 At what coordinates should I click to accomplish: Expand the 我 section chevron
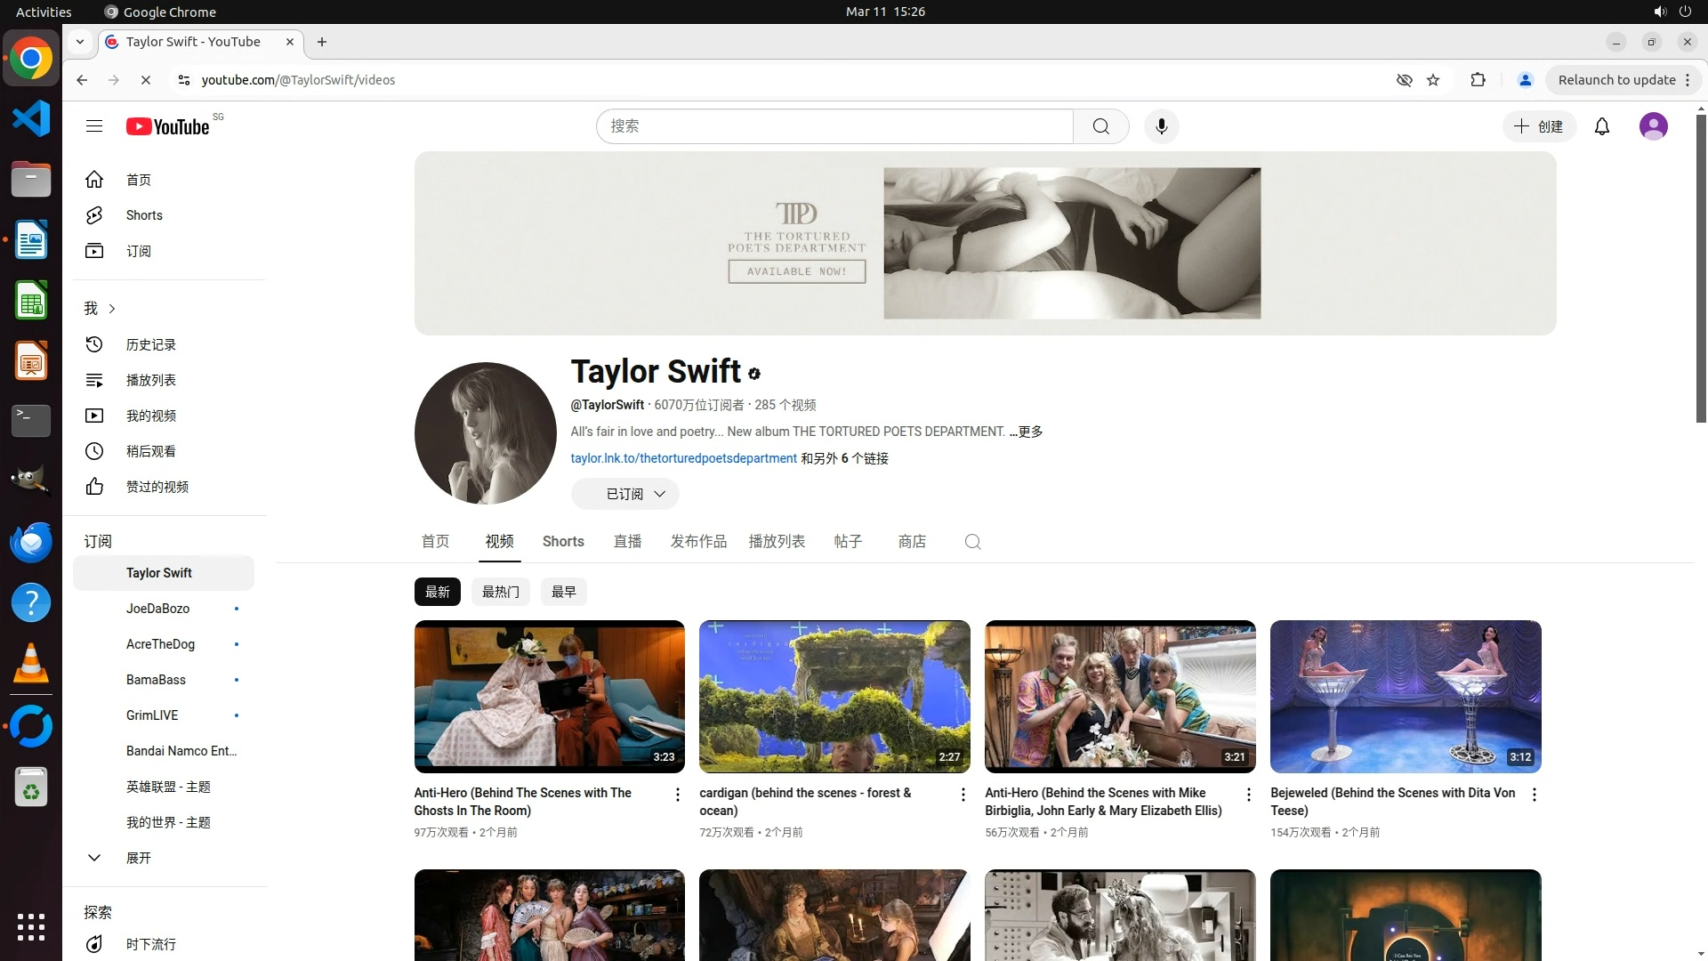111,309
